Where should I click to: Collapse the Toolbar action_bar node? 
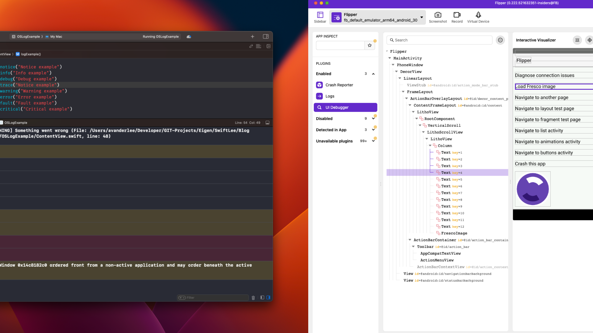point(413,247)
